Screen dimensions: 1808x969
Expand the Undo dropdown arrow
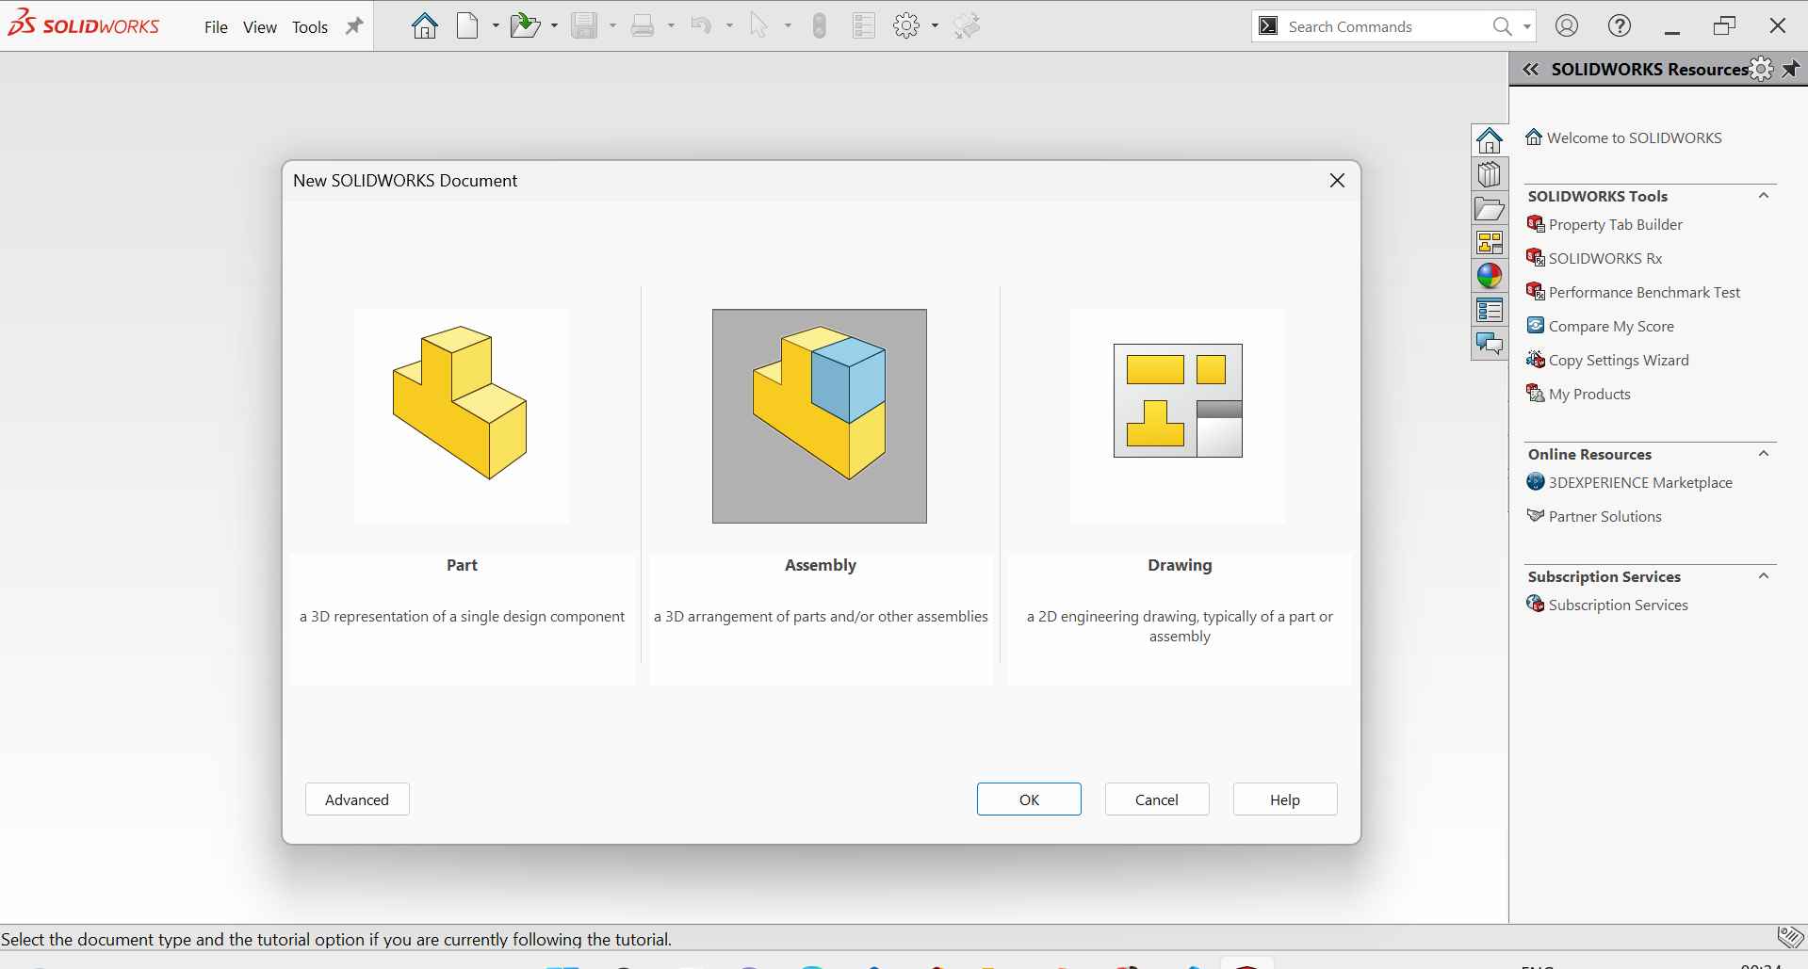729,25
